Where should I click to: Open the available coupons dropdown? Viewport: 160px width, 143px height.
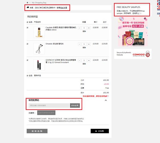tap(46, 113)
